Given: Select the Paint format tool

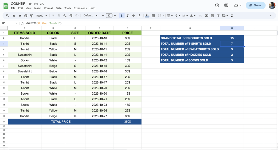Looking at the screenshot, I should click(31, 16).
